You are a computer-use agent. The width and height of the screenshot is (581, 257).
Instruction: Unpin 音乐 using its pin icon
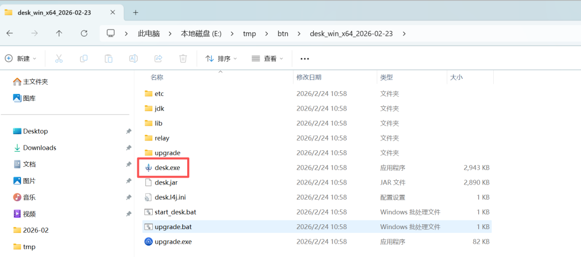click(x=129, y=197)
